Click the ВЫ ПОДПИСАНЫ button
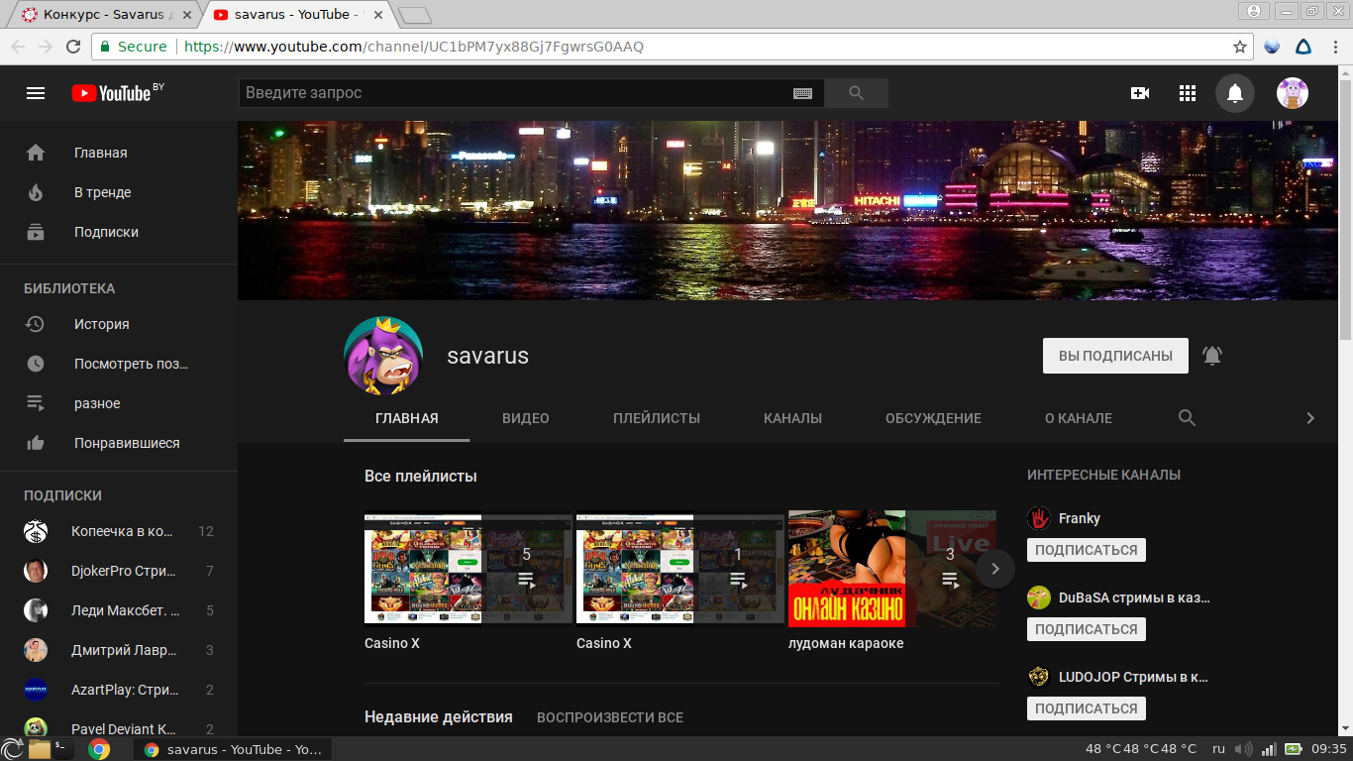Screen dimensions: 1353x761 coord(1115,355)
